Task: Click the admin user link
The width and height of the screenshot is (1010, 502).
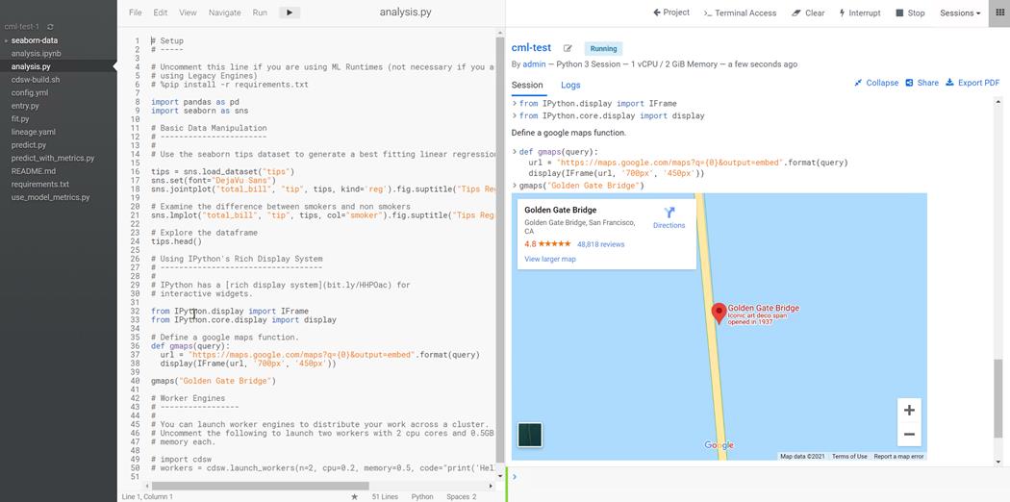Action: [534, 64]
